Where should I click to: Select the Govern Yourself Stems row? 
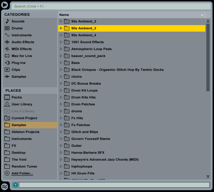[132, 139]
